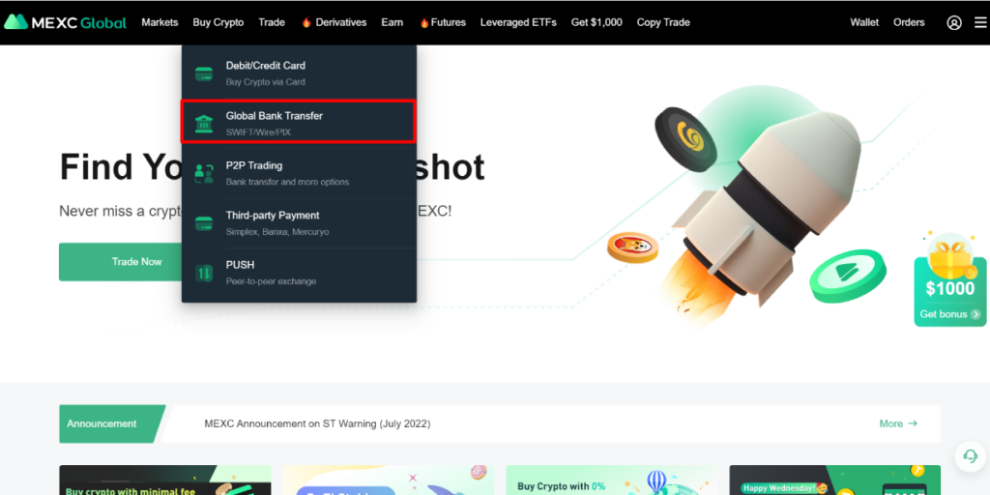
Task: Choose P2P Trading from the dropdown
Action: (299, 173)
